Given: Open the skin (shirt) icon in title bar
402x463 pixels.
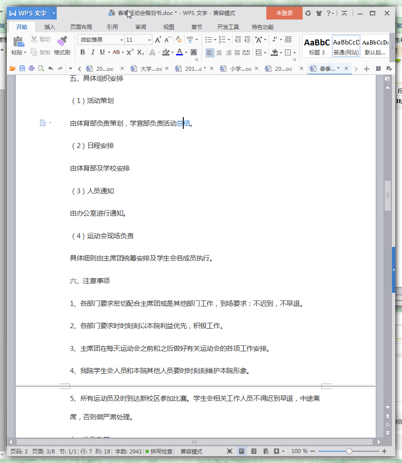Looking at the screenshot, I should [319, 13].
